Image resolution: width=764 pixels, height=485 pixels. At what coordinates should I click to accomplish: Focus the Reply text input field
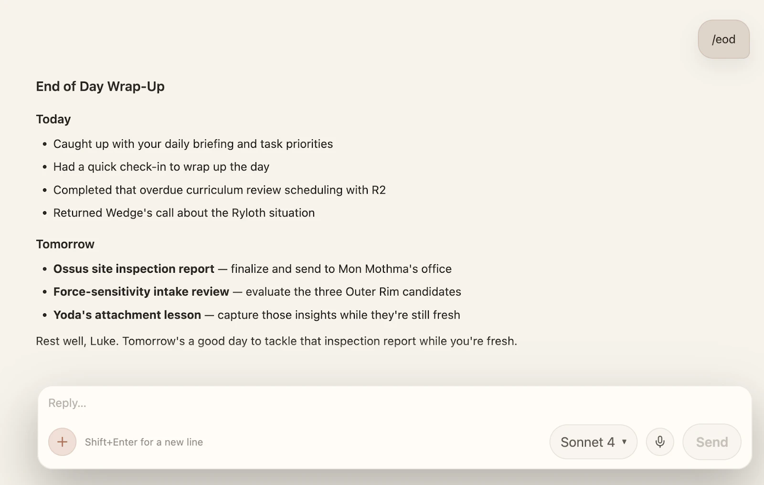pyautogui.click(x=394, y=403)
